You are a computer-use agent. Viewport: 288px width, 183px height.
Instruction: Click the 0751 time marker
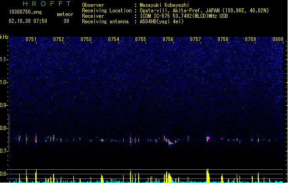click(31, 39)
